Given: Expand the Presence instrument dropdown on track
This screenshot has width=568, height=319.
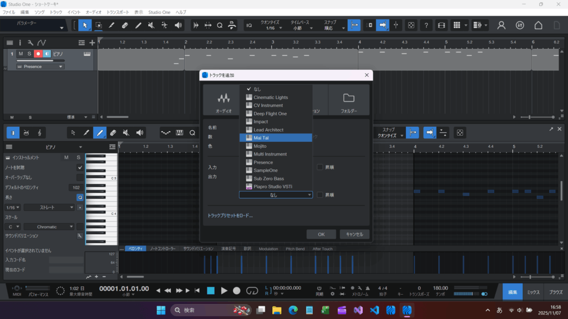Looking at the screenshot, I should tap(40, 66).
